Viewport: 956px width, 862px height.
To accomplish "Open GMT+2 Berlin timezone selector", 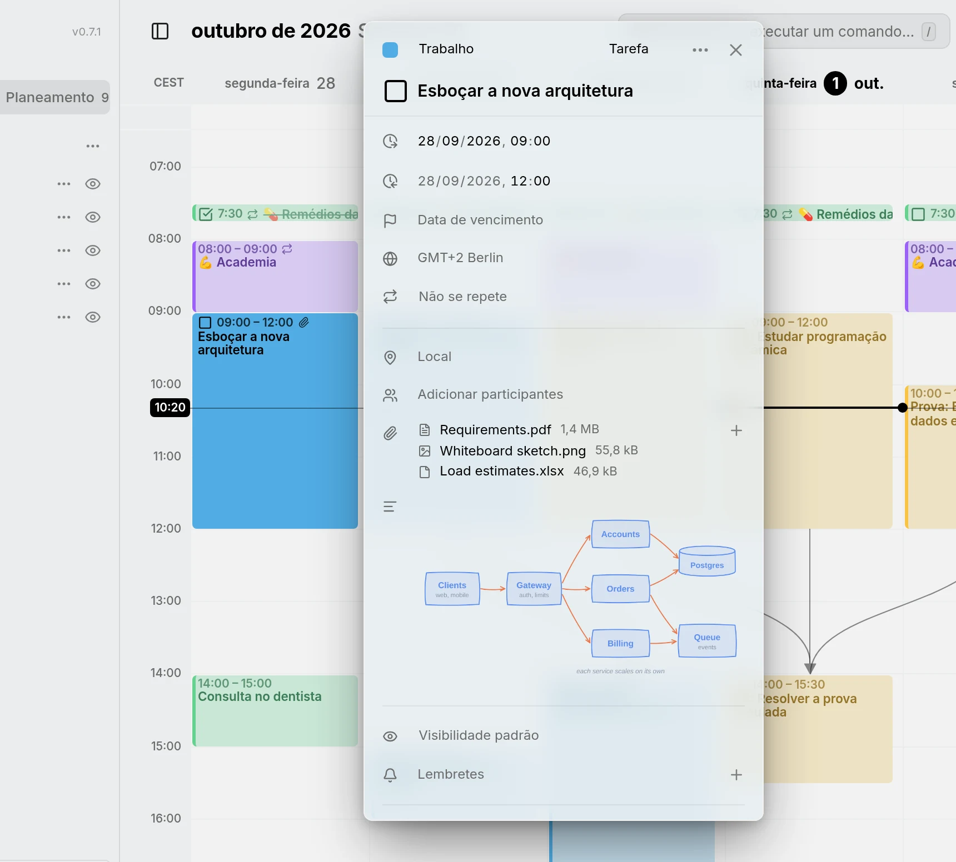I will [460, 258].
